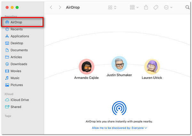192x136 pixels.
Task: Select Armando Cajide's AirDrop avatar
Action: [86, 67]
